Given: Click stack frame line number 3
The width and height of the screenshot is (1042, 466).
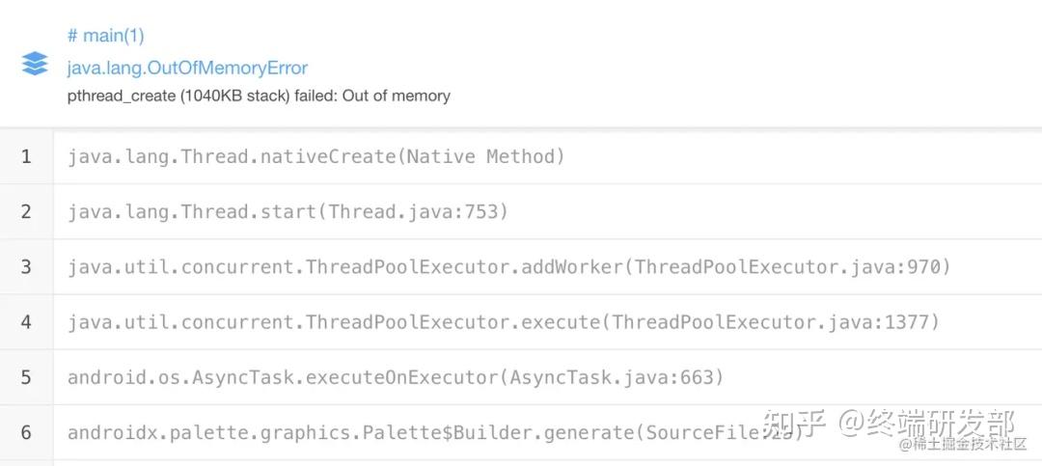Looking at the screenshot, I should pos(26,266).
